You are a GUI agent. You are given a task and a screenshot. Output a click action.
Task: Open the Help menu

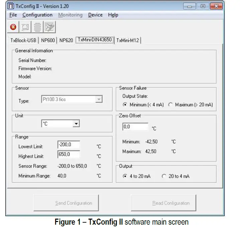point(113,15)
